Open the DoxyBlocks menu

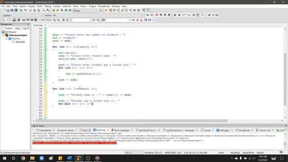(104, 6)
